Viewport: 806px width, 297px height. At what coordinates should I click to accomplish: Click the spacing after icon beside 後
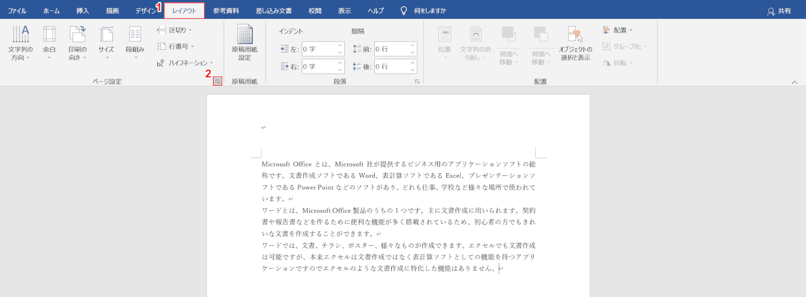coord(357,66)
